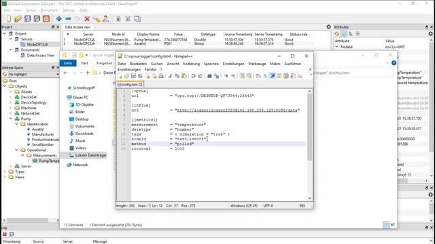Screen dimensions: 435x244
Task: Select the config.toml tab
Action: pyautogui.click(x=130, y=84)
